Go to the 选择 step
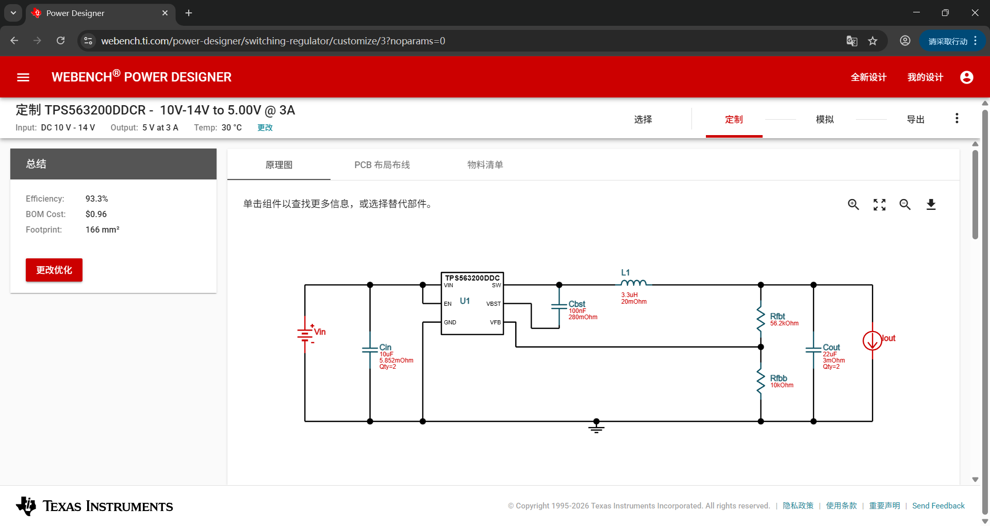This screenshot has height=526, width=990. [x=643, y=120]
